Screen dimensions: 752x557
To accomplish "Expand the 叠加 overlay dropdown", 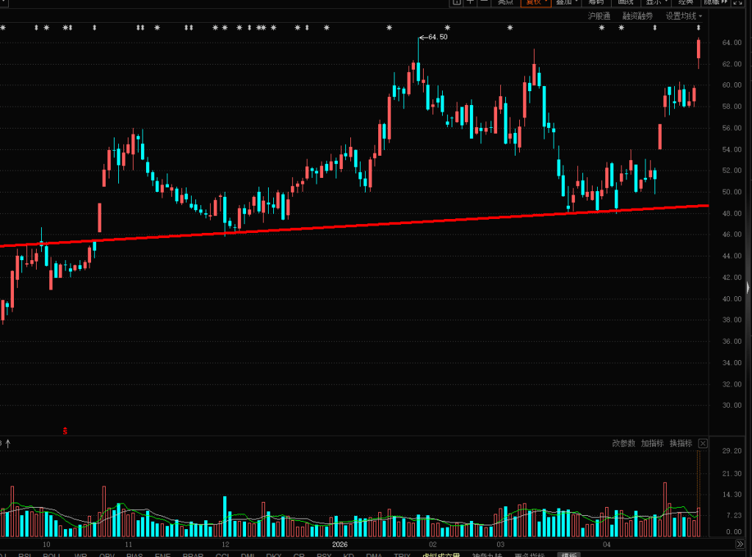I will pos(566,2).
